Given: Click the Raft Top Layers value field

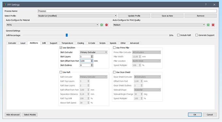Looking at the screenshot, I should point(83,81).
